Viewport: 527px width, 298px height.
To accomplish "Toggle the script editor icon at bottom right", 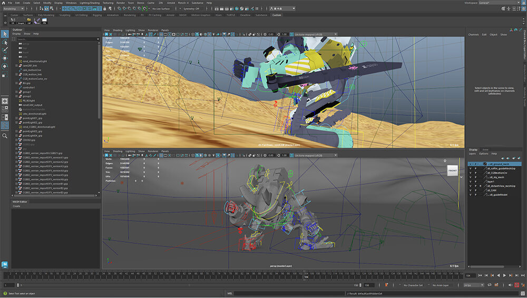I will [522, 293].
